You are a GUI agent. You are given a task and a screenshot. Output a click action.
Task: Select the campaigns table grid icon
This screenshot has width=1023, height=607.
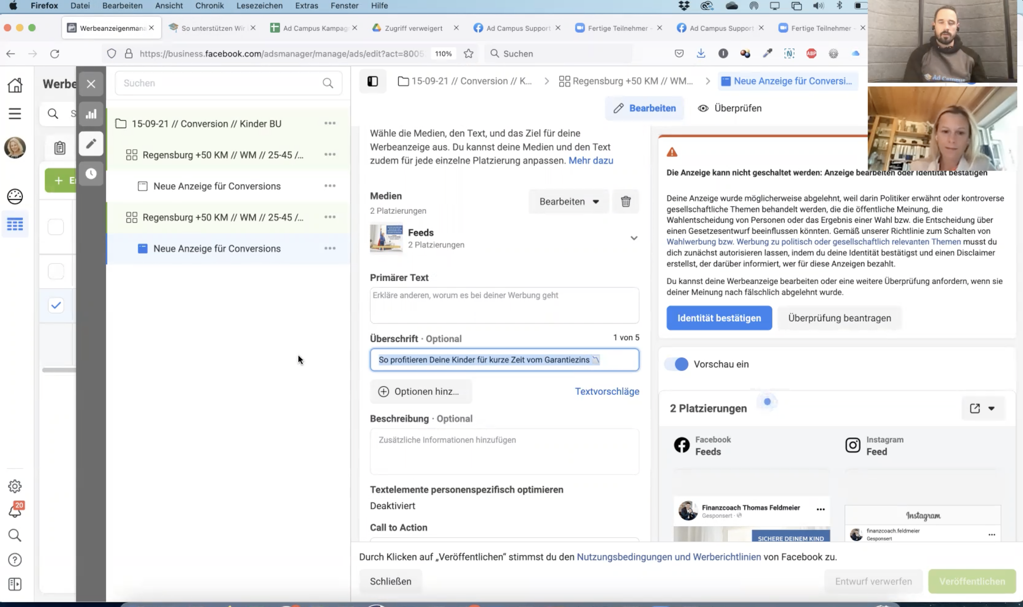click(15, 224)
